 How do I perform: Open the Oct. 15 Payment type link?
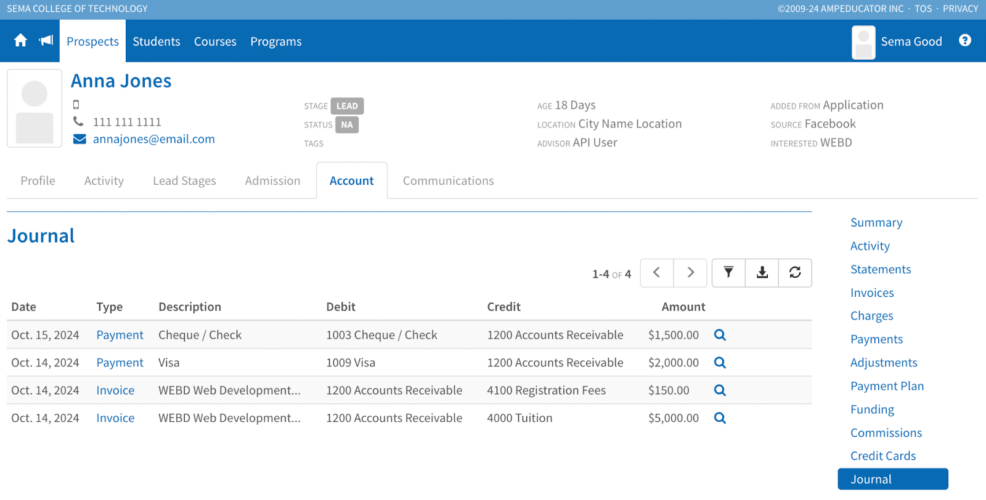(x=120, y=335)
